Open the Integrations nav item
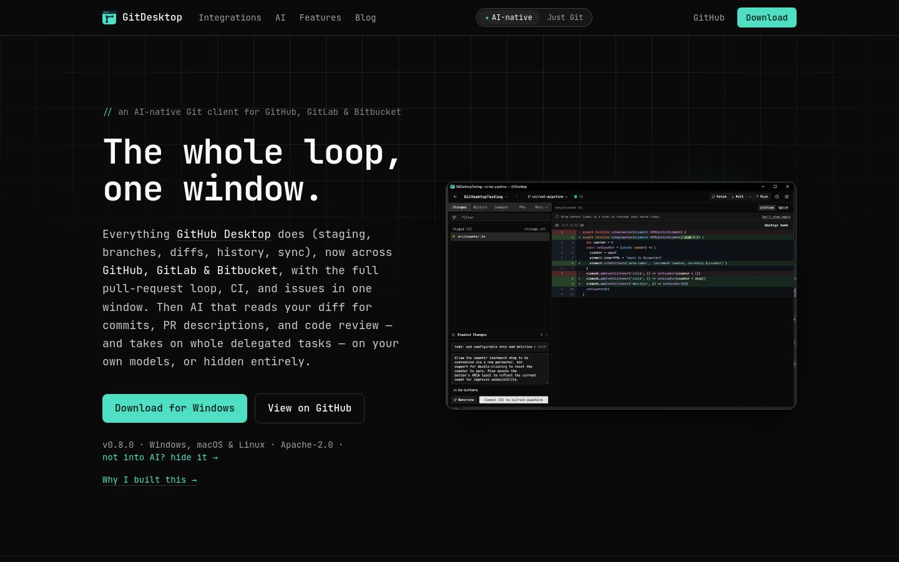This screenshot has width=899, height=562. pyautogui.click(x=230, y=17)
